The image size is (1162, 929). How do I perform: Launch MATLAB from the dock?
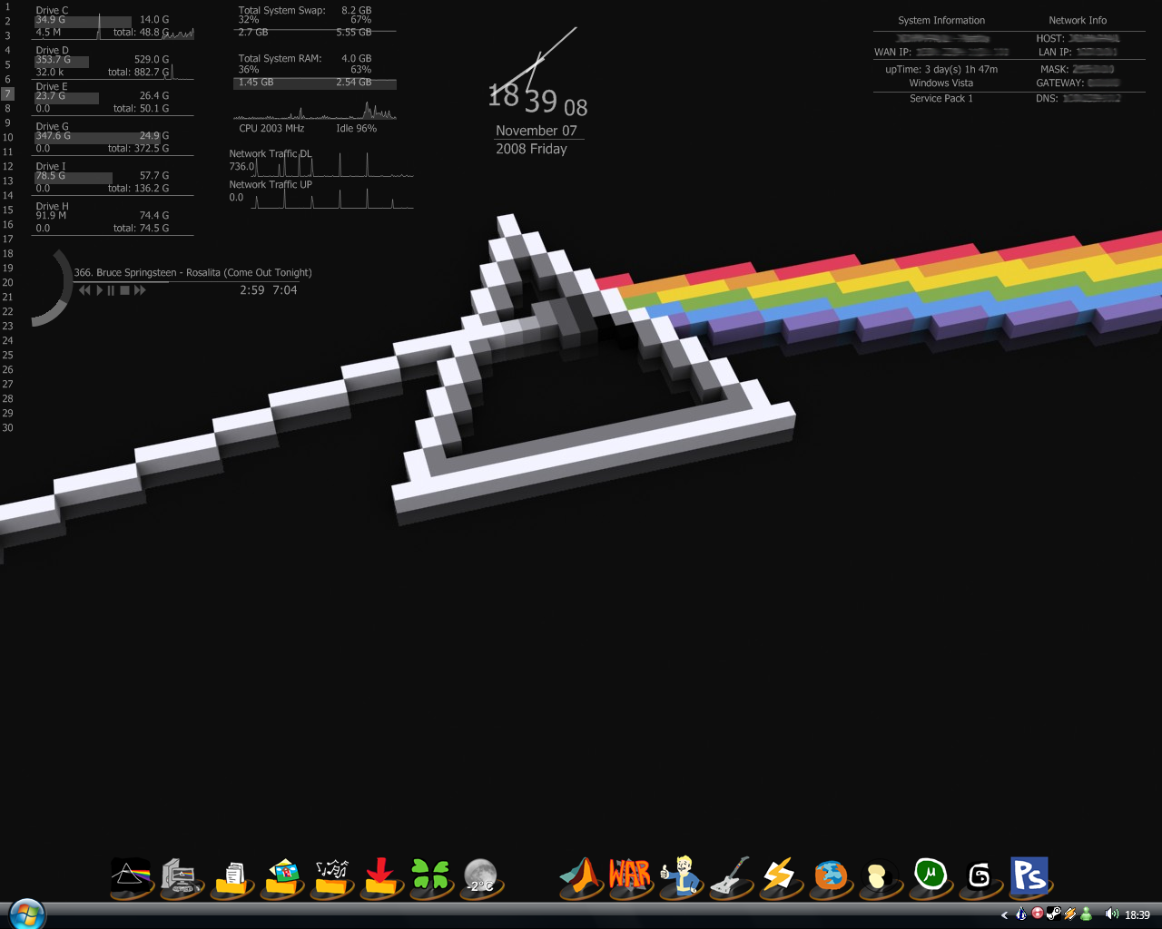tap(581, 877)
